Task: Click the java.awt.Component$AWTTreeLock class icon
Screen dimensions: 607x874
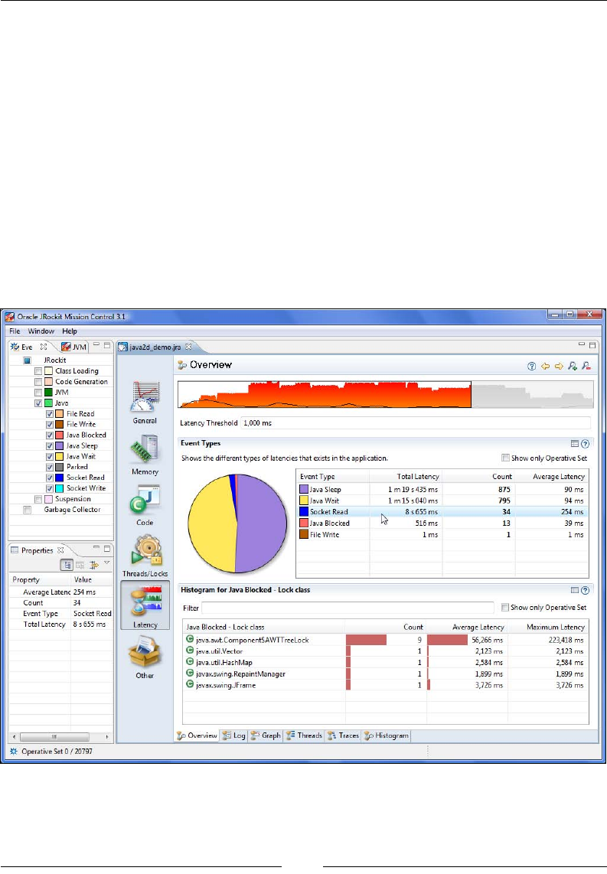Action: coord(190,639)
